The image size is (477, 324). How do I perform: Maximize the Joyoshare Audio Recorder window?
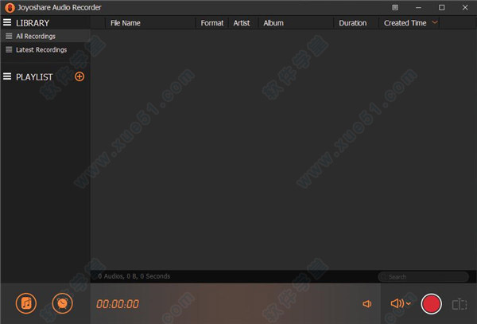(442, 8)
